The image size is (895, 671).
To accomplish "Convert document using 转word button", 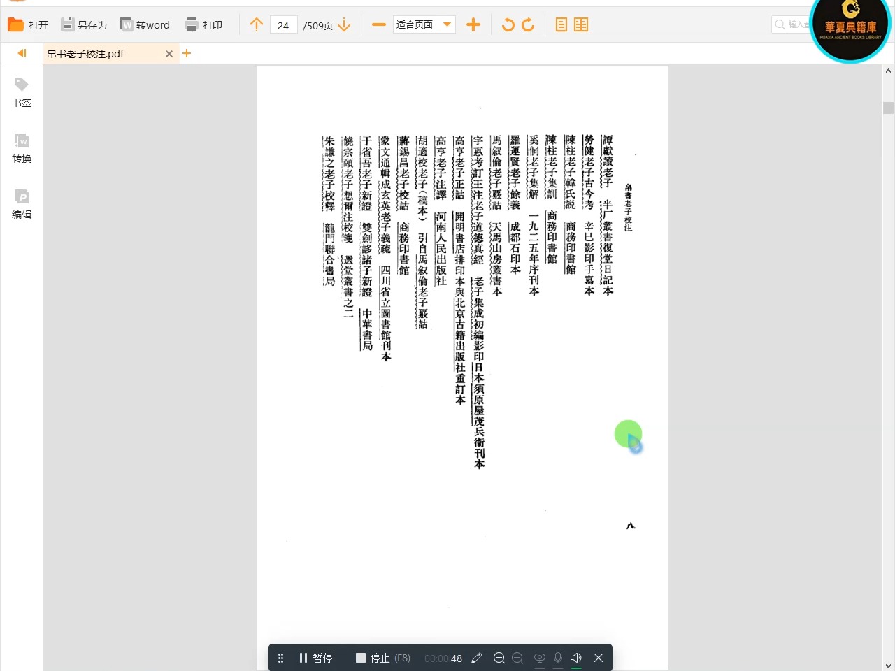I will (x=145, y=25).
